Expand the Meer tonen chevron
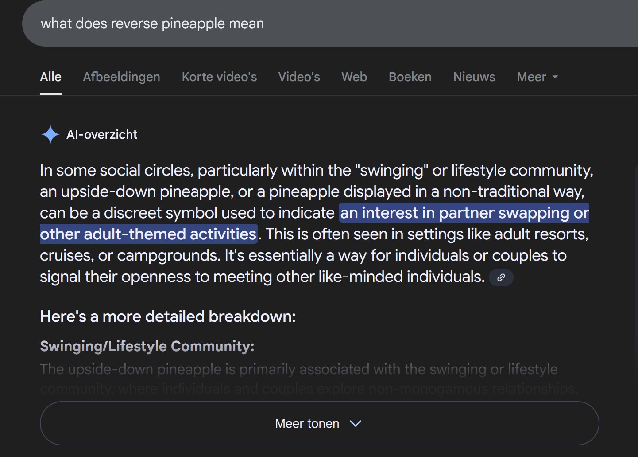Image resolution: width=638 pixels, height=457 pixels. (356, 423)
